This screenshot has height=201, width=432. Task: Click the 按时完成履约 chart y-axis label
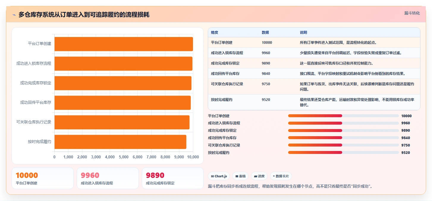[40, 142]
